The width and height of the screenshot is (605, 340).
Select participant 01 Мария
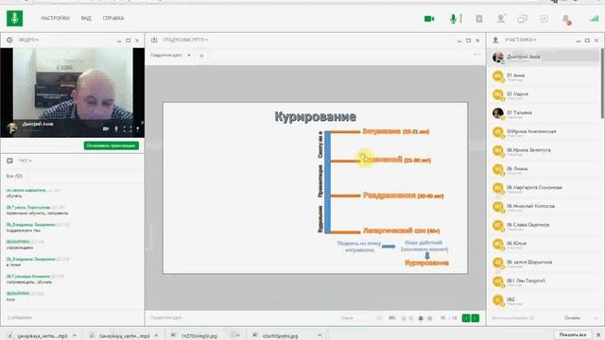(544, 94)
